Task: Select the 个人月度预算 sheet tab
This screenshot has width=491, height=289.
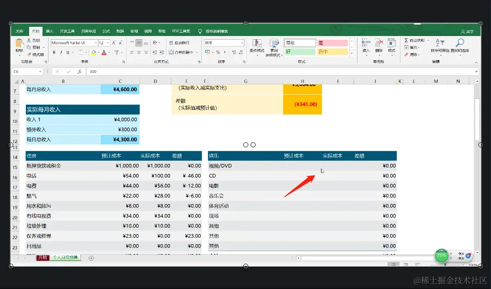Action: pyautogui.click(x=65, y=258)
